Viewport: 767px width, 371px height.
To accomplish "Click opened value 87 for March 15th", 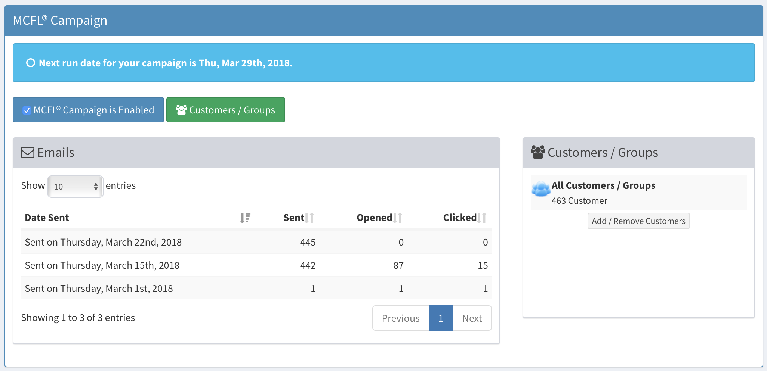I will [x=398, y=265].
